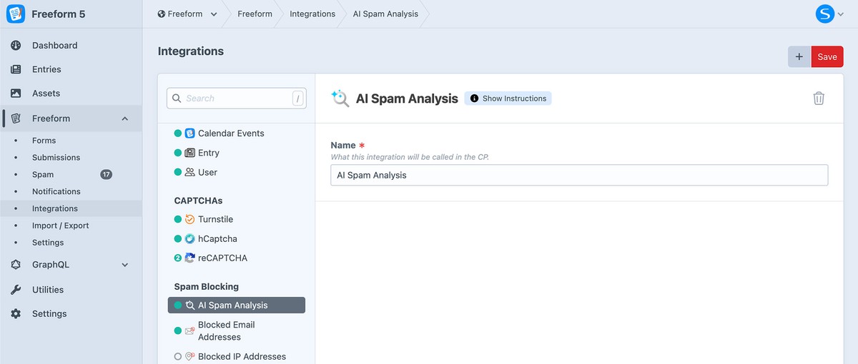858x364 pixels.
Task: Click the Freeform 5 logo icon
Action: click(16, 14)
